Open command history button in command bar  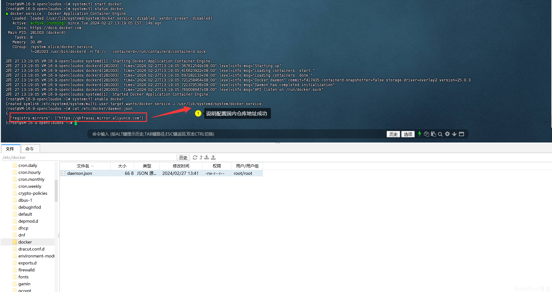393,134
